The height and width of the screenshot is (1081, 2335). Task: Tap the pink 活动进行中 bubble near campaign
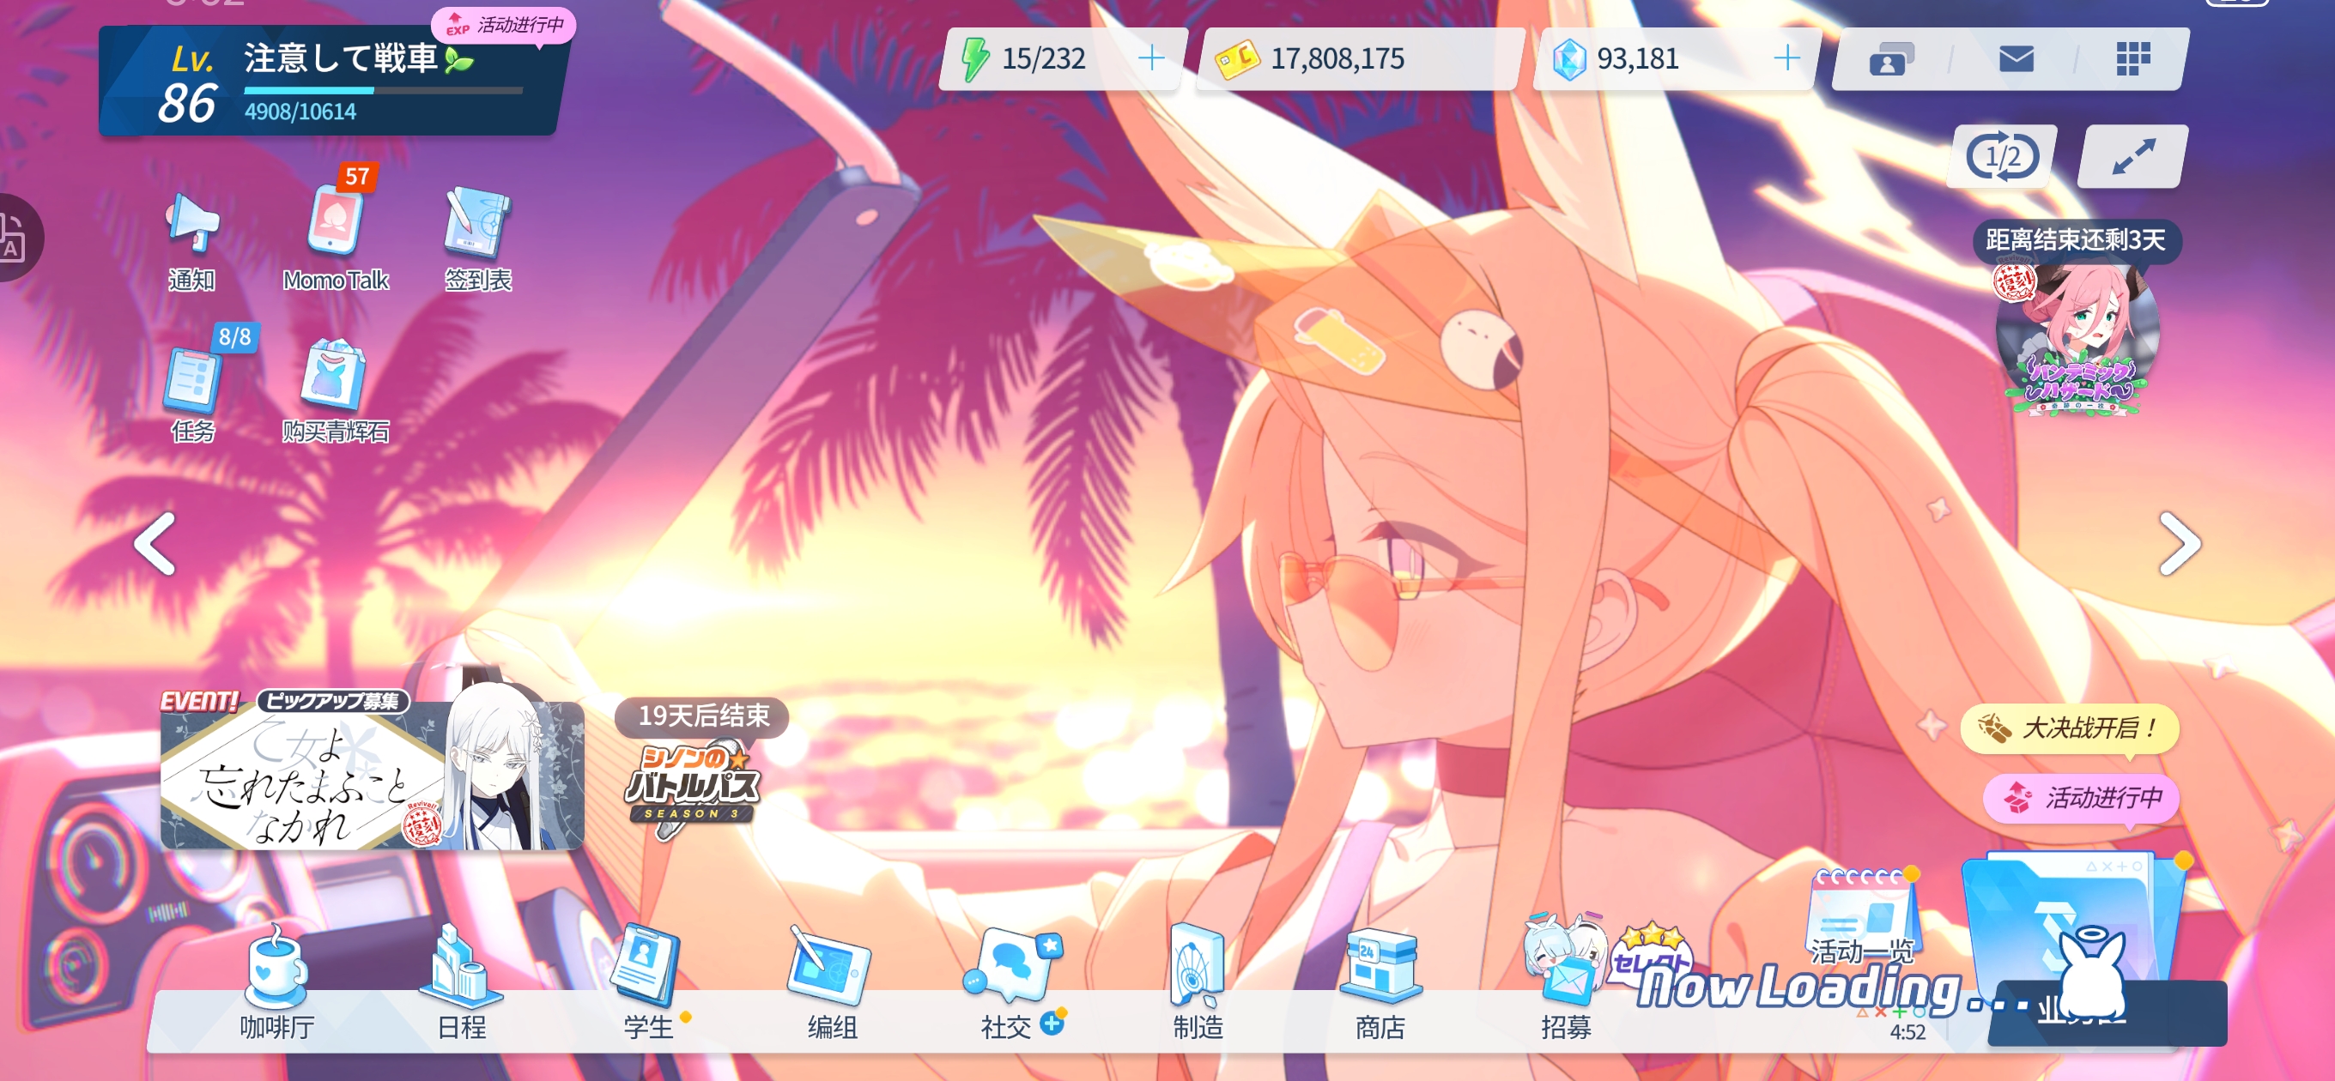(2081, 797)
